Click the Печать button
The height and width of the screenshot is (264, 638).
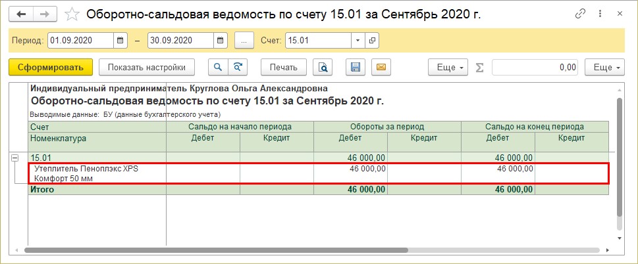pyautogui.click(x=284, y=68)
